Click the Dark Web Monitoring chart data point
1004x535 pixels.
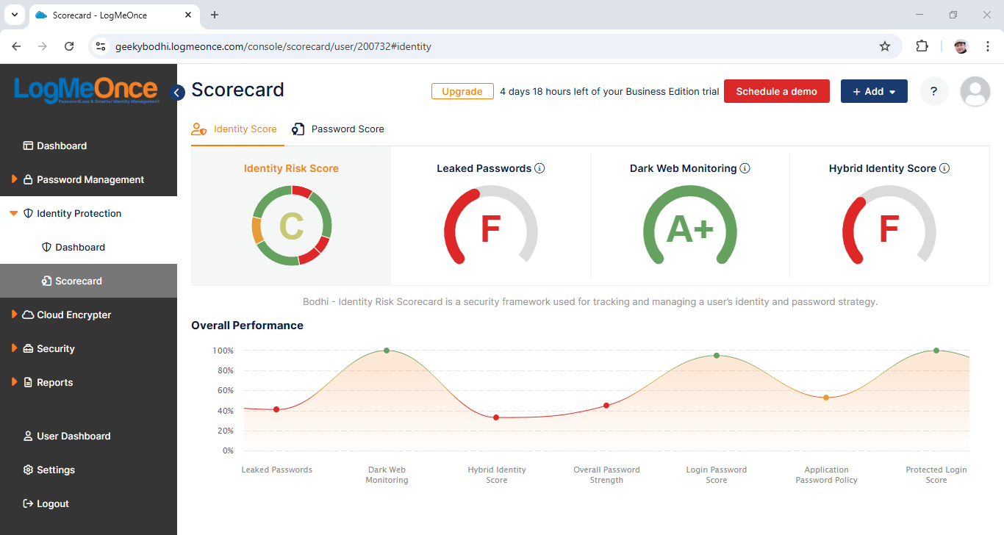coord(387,351)
